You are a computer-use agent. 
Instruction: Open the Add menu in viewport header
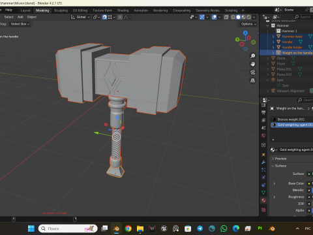[x=20, y=17]
